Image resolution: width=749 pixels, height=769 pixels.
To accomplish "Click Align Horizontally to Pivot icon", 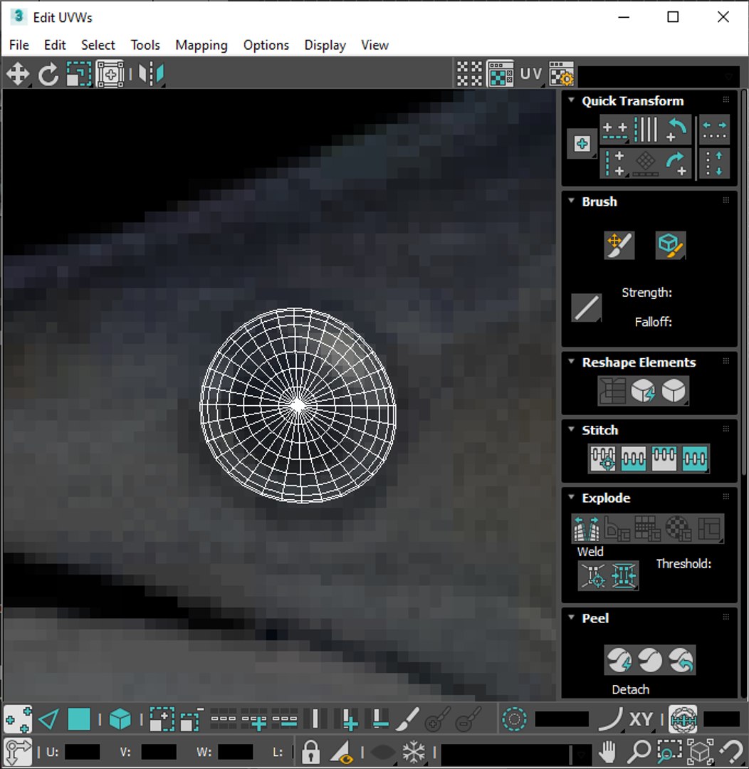I will (x=614, y=130).
